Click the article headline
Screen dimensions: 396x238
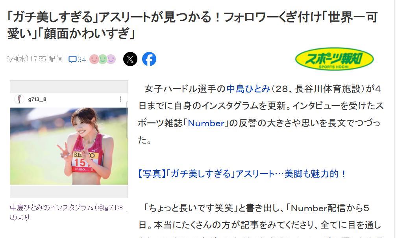(x=192, y=25)
